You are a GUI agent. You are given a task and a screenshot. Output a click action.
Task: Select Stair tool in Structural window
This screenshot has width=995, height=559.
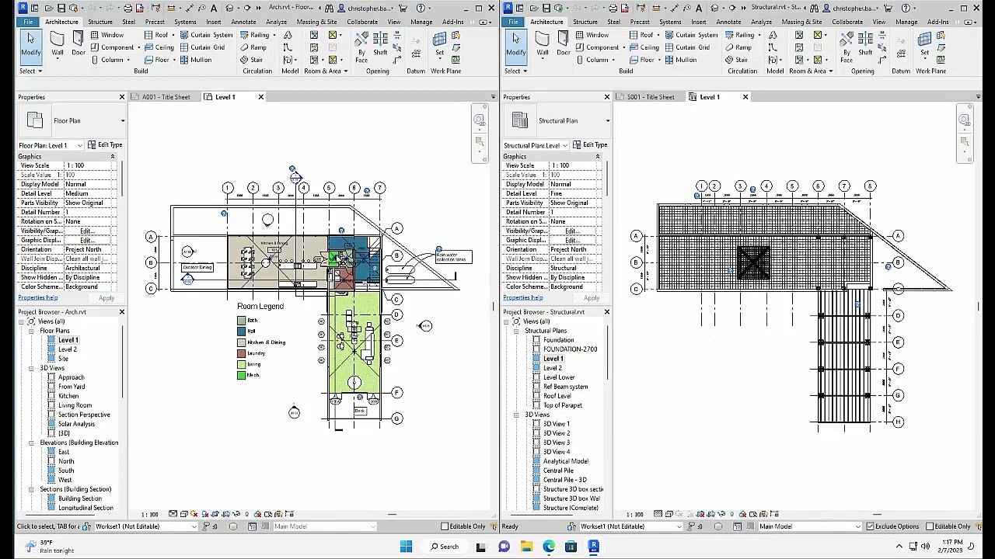tap(736, 60)
